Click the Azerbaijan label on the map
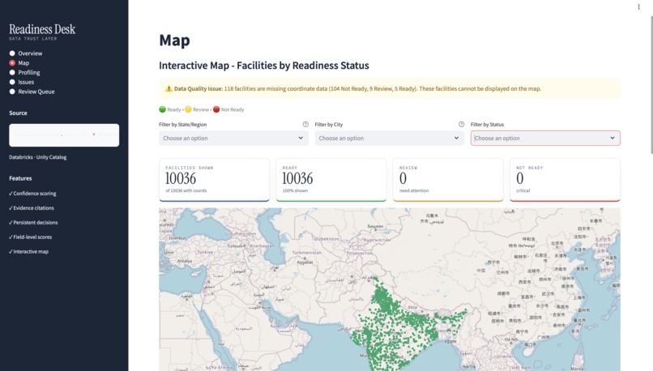653x371 pixels. 262,245
